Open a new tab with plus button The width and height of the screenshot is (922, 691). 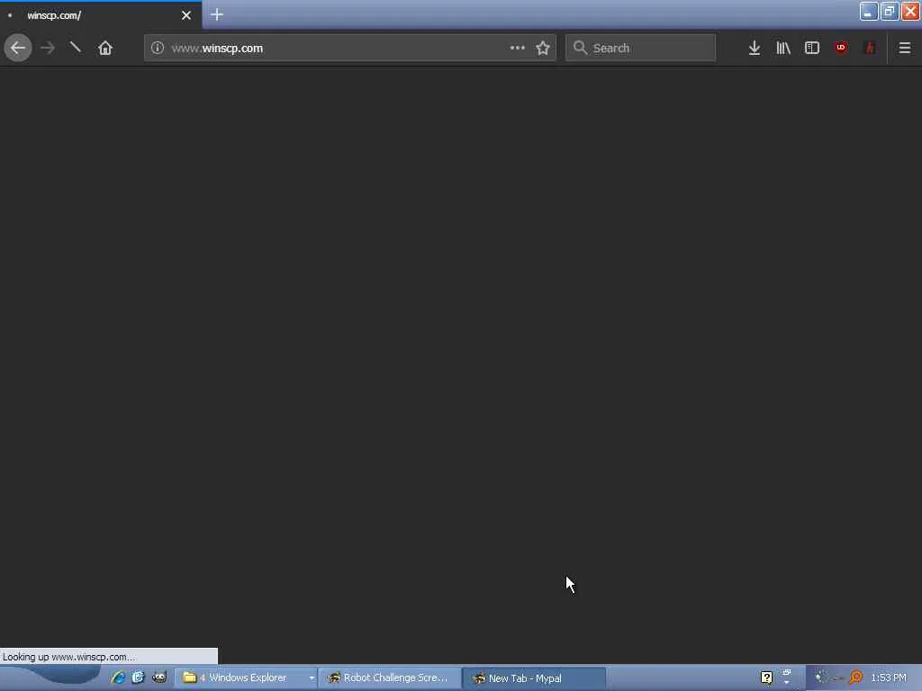click(217, 14)
